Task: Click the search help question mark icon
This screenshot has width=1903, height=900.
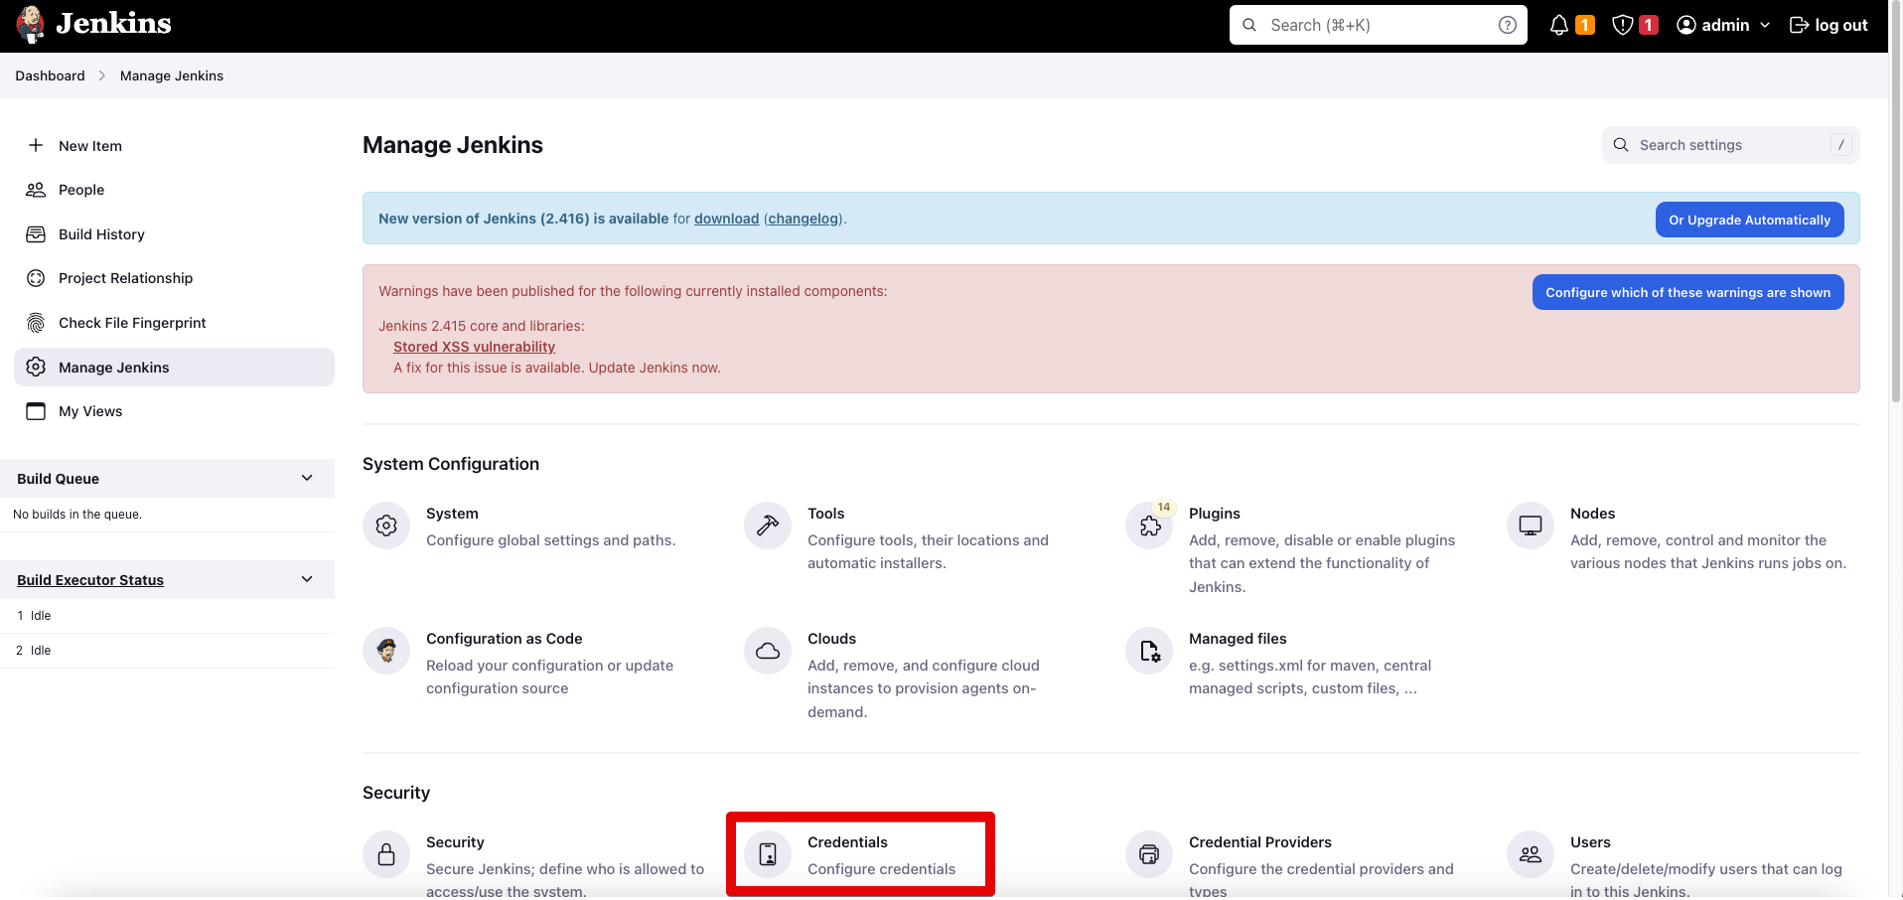Action: pyautogui.click(x=1507, y=25)
